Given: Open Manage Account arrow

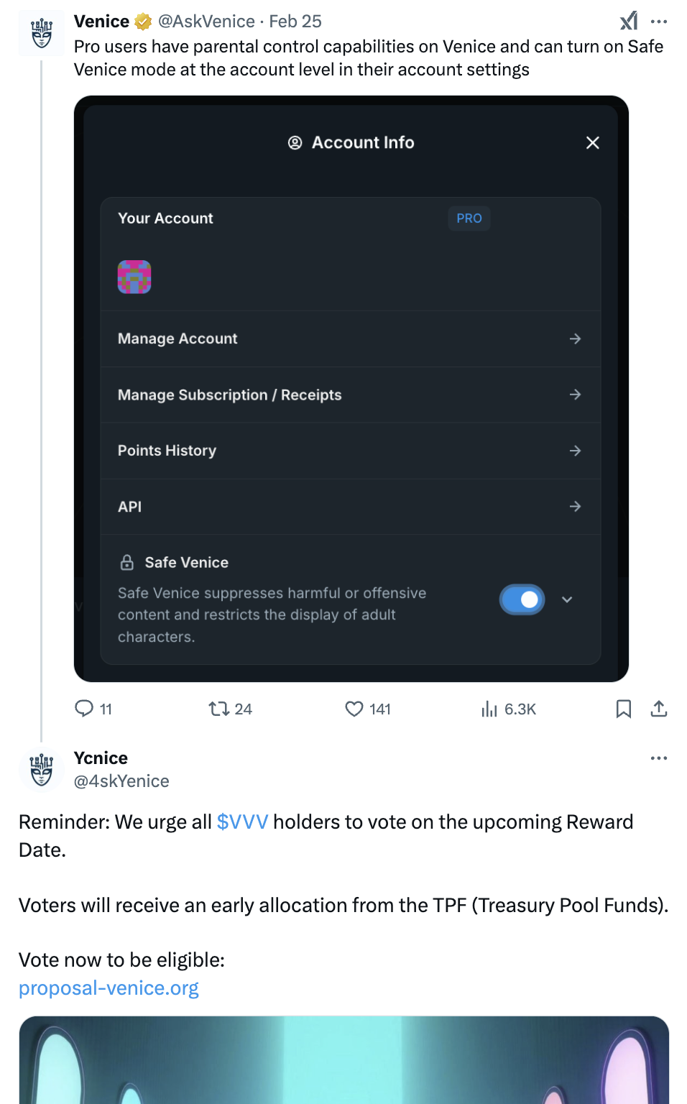Looking at the screenshot, I should [x=575, y=339].
